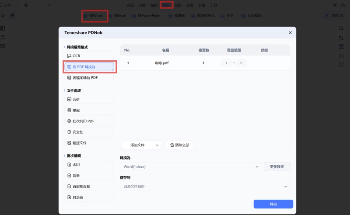This screenshot has width=350, height=215.
Task: Select the 合併 merge tool
Action: pos(89,100)
